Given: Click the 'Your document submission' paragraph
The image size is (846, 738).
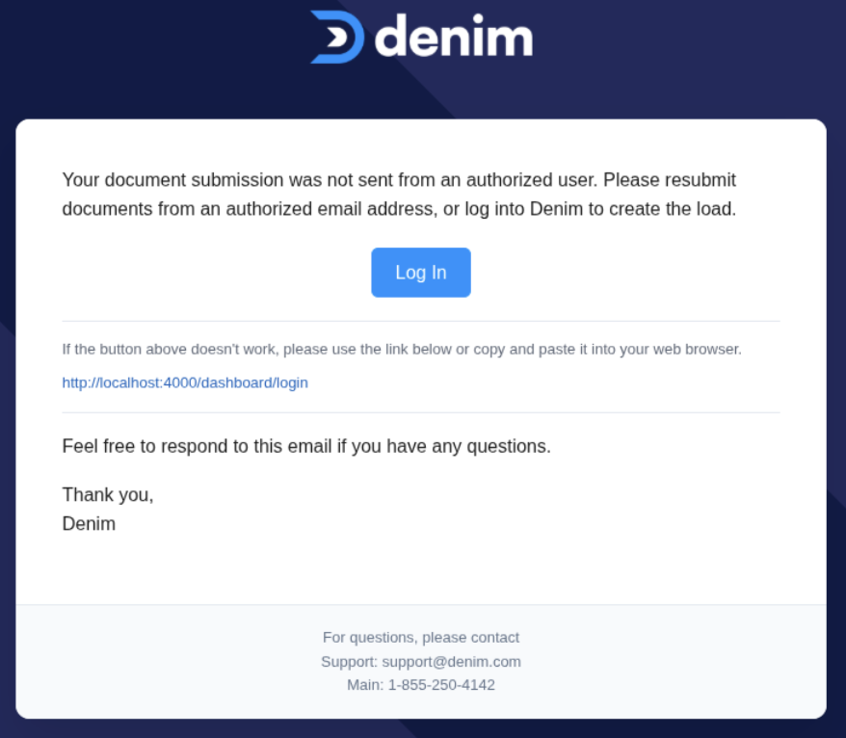Looking at the screenshot, I should point(399,194).
